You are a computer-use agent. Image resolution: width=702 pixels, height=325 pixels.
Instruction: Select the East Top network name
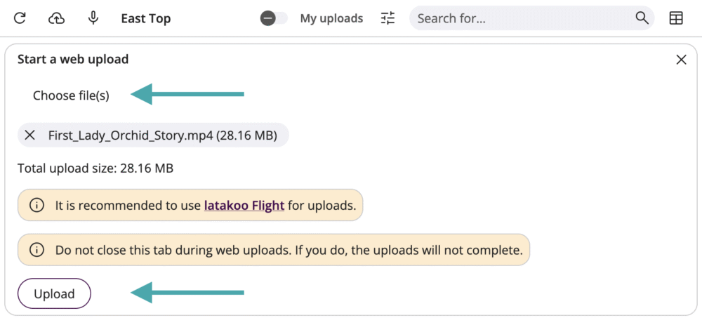tap(145, 18)
